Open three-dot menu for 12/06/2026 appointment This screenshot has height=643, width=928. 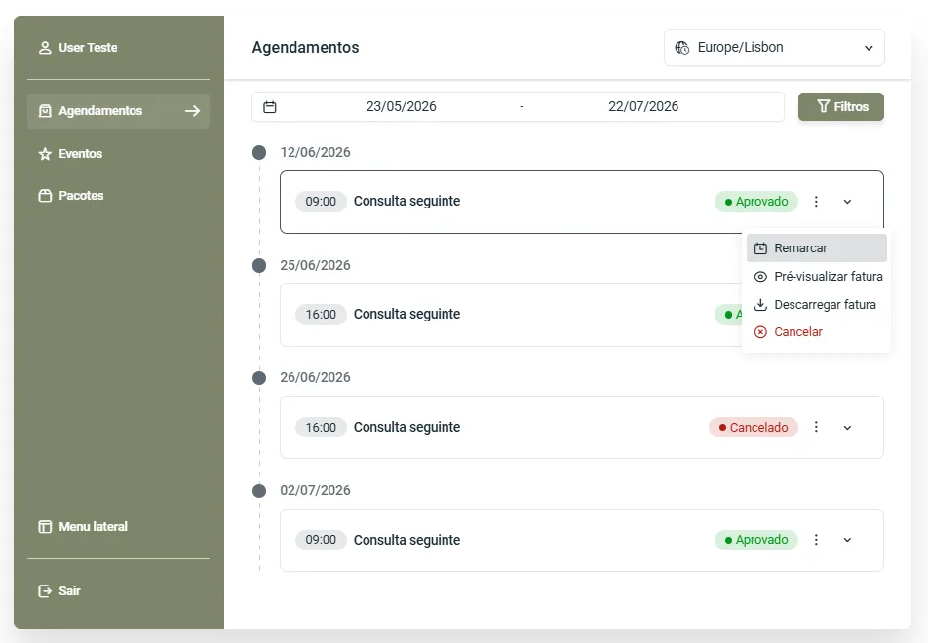pyautogui.click(x=816, y=202)
